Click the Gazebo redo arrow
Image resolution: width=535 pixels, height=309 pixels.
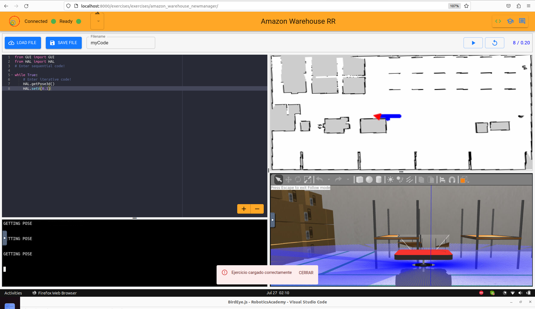(338, 180)
